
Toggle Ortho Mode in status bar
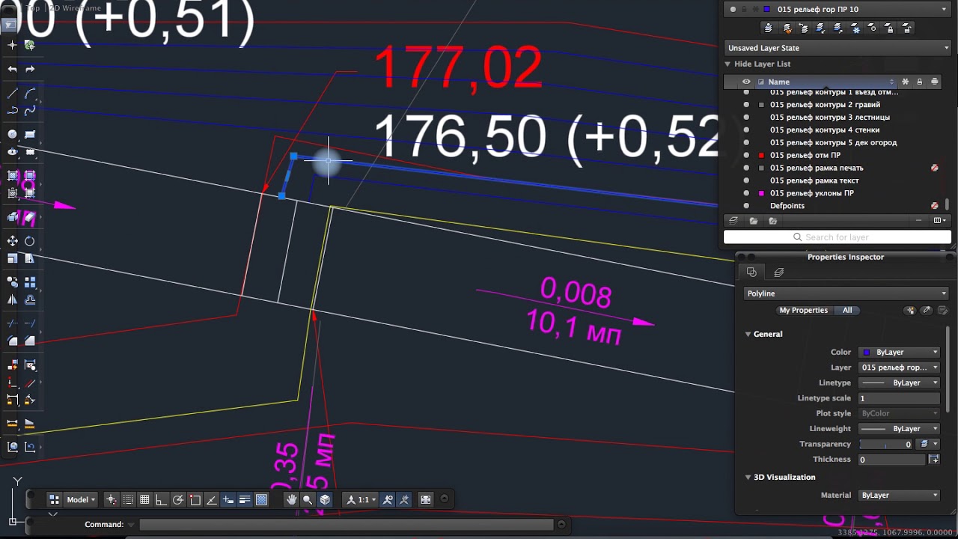[161, 499]
